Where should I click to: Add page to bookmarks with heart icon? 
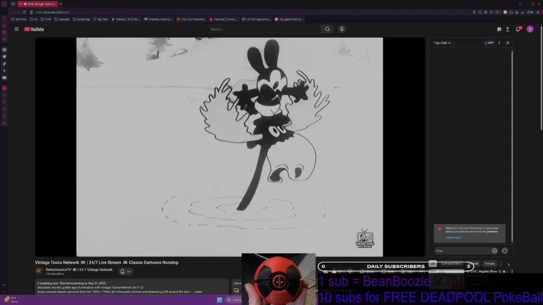tap(497, 12)
